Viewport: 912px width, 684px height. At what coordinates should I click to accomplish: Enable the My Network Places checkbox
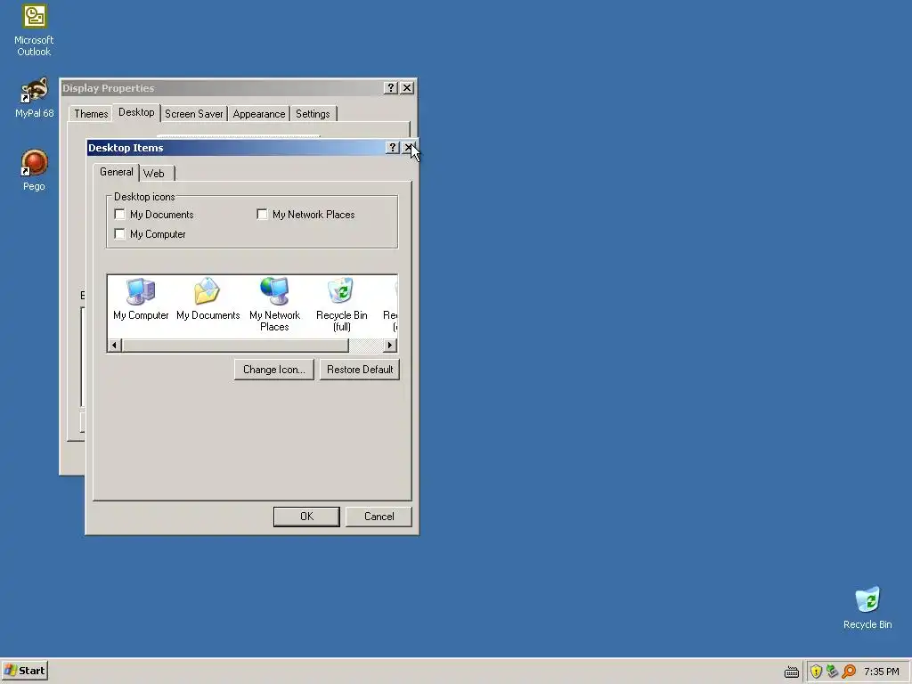click(x=263, y=214)
